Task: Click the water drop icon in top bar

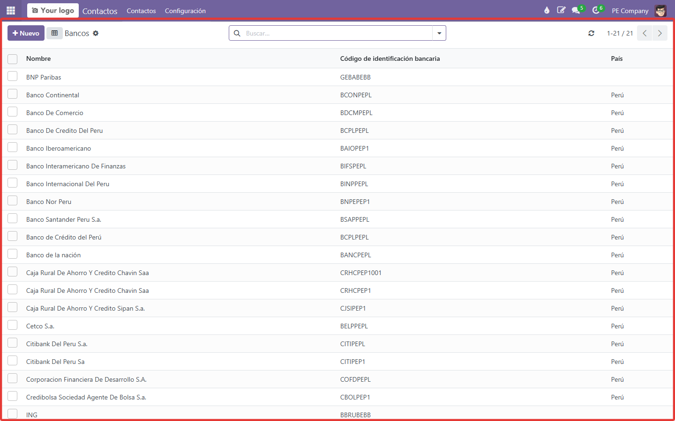Action: coord(547,10)
